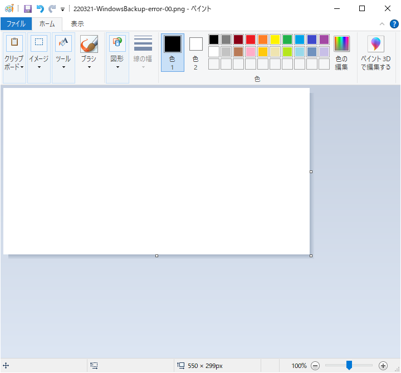Click inside the white drawing canvas

point(157,171)
